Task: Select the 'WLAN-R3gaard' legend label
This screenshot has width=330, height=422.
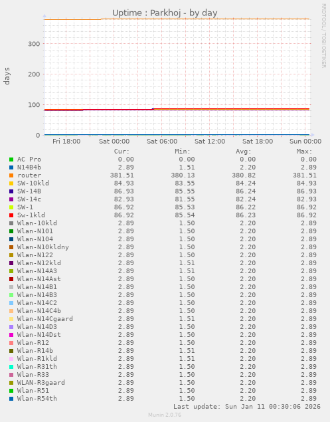Action: (x=41, y=383)
